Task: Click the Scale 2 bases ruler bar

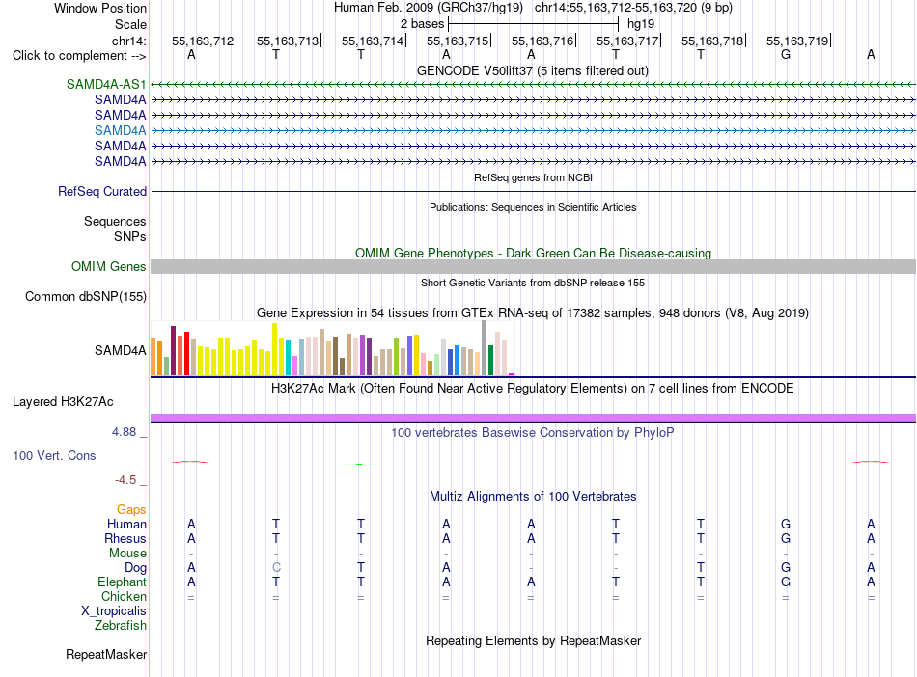Action: point(534,24)
